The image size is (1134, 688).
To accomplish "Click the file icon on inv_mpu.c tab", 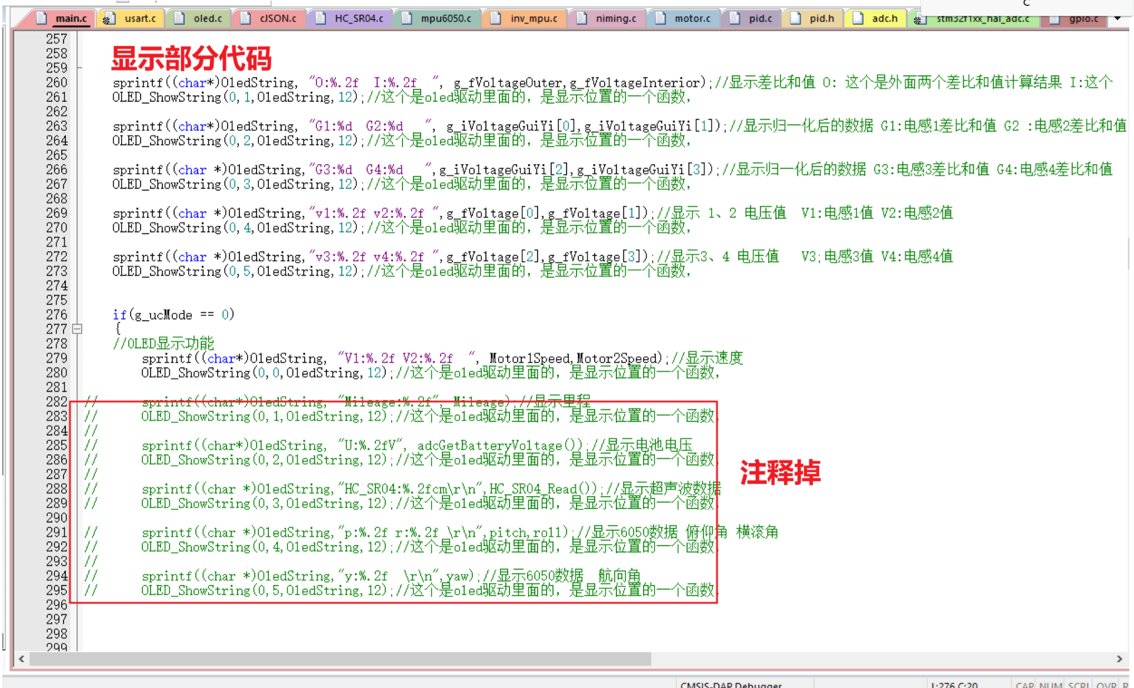I will coord(496,18).
